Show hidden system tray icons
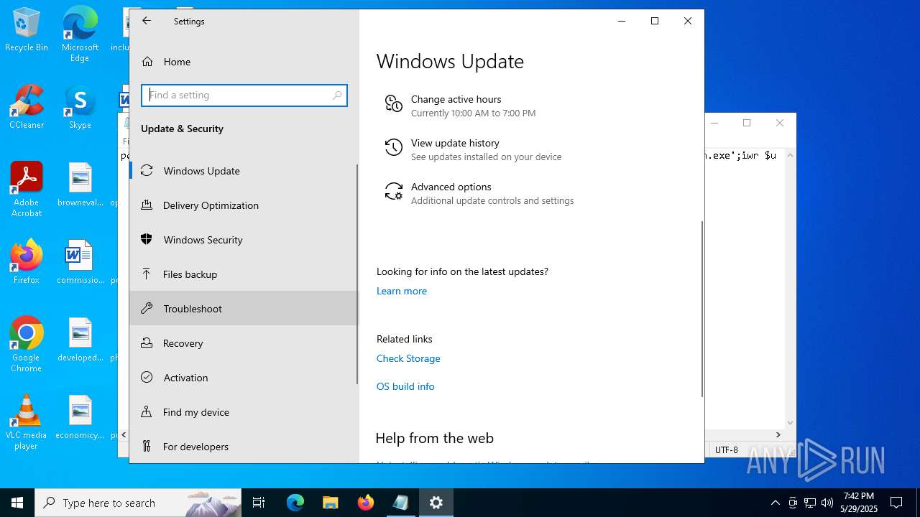The height and width of the screenshot is (517, 920). click(775, 503)
